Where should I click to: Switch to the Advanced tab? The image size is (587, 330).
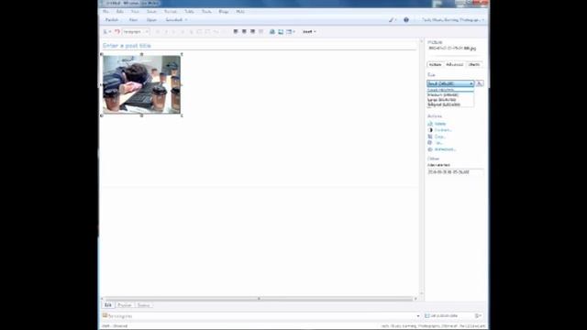click(x=455, y=65)
